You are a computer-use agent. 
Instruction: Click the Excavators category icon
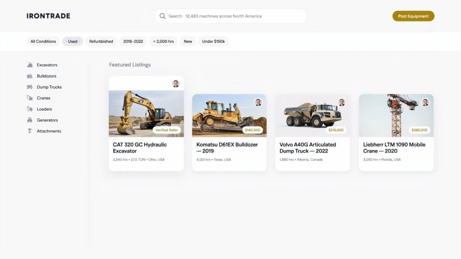tap(30, 65)
